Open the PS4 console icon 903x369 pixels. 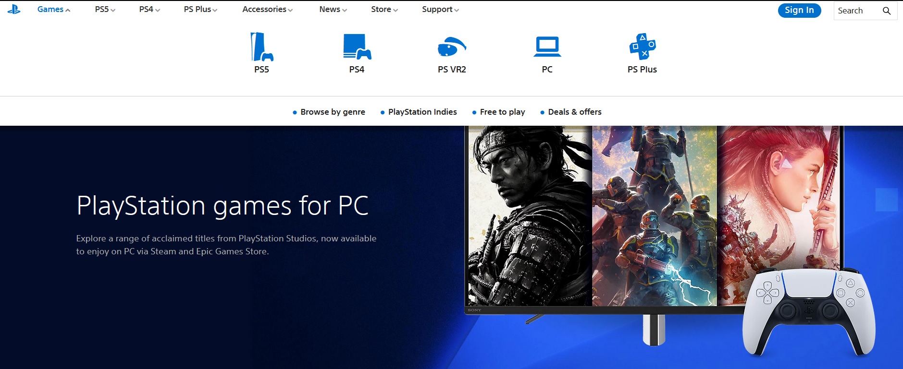357,47
